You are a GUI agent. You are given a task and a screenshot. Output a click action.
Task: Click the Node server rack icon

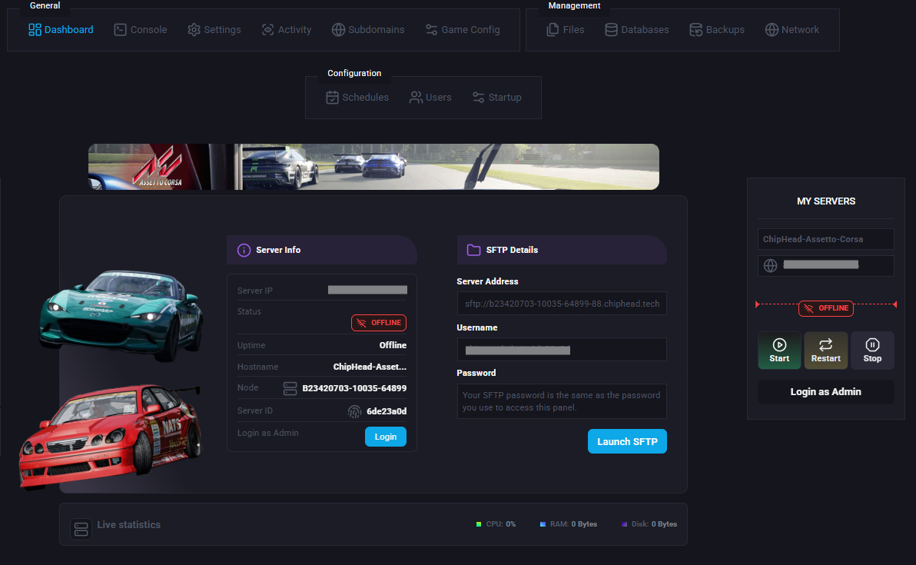[x=290, y=388]
